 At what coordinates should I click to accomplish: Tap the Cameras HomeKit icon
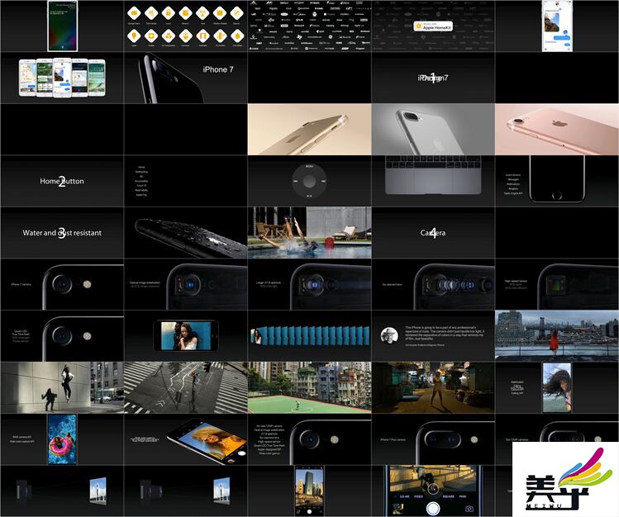185,36
